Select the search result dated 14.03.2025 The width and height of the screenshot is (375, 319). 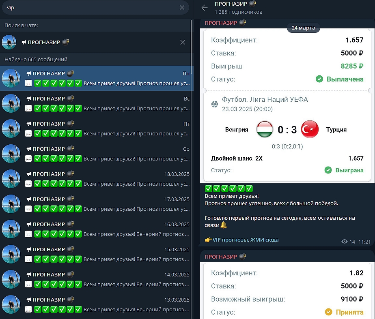tap(96, 279)
